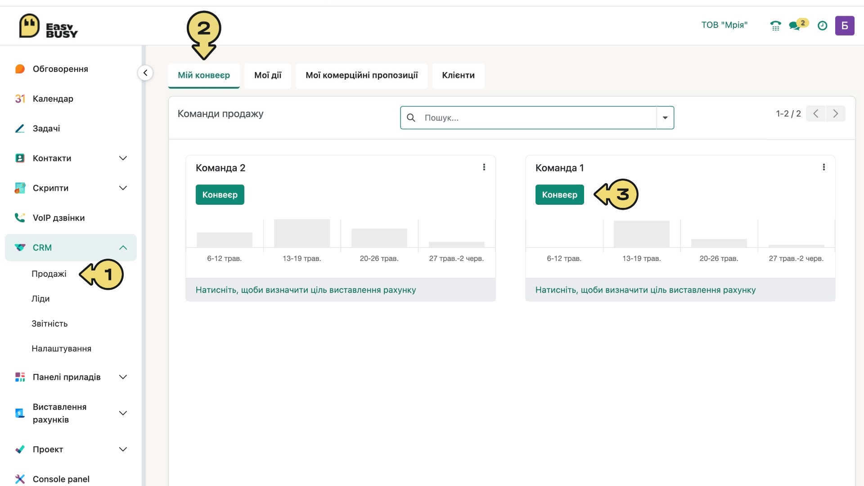Screen dimensions: 864x486
Task: Open the Клієнти tab
Action: [458, 75]
